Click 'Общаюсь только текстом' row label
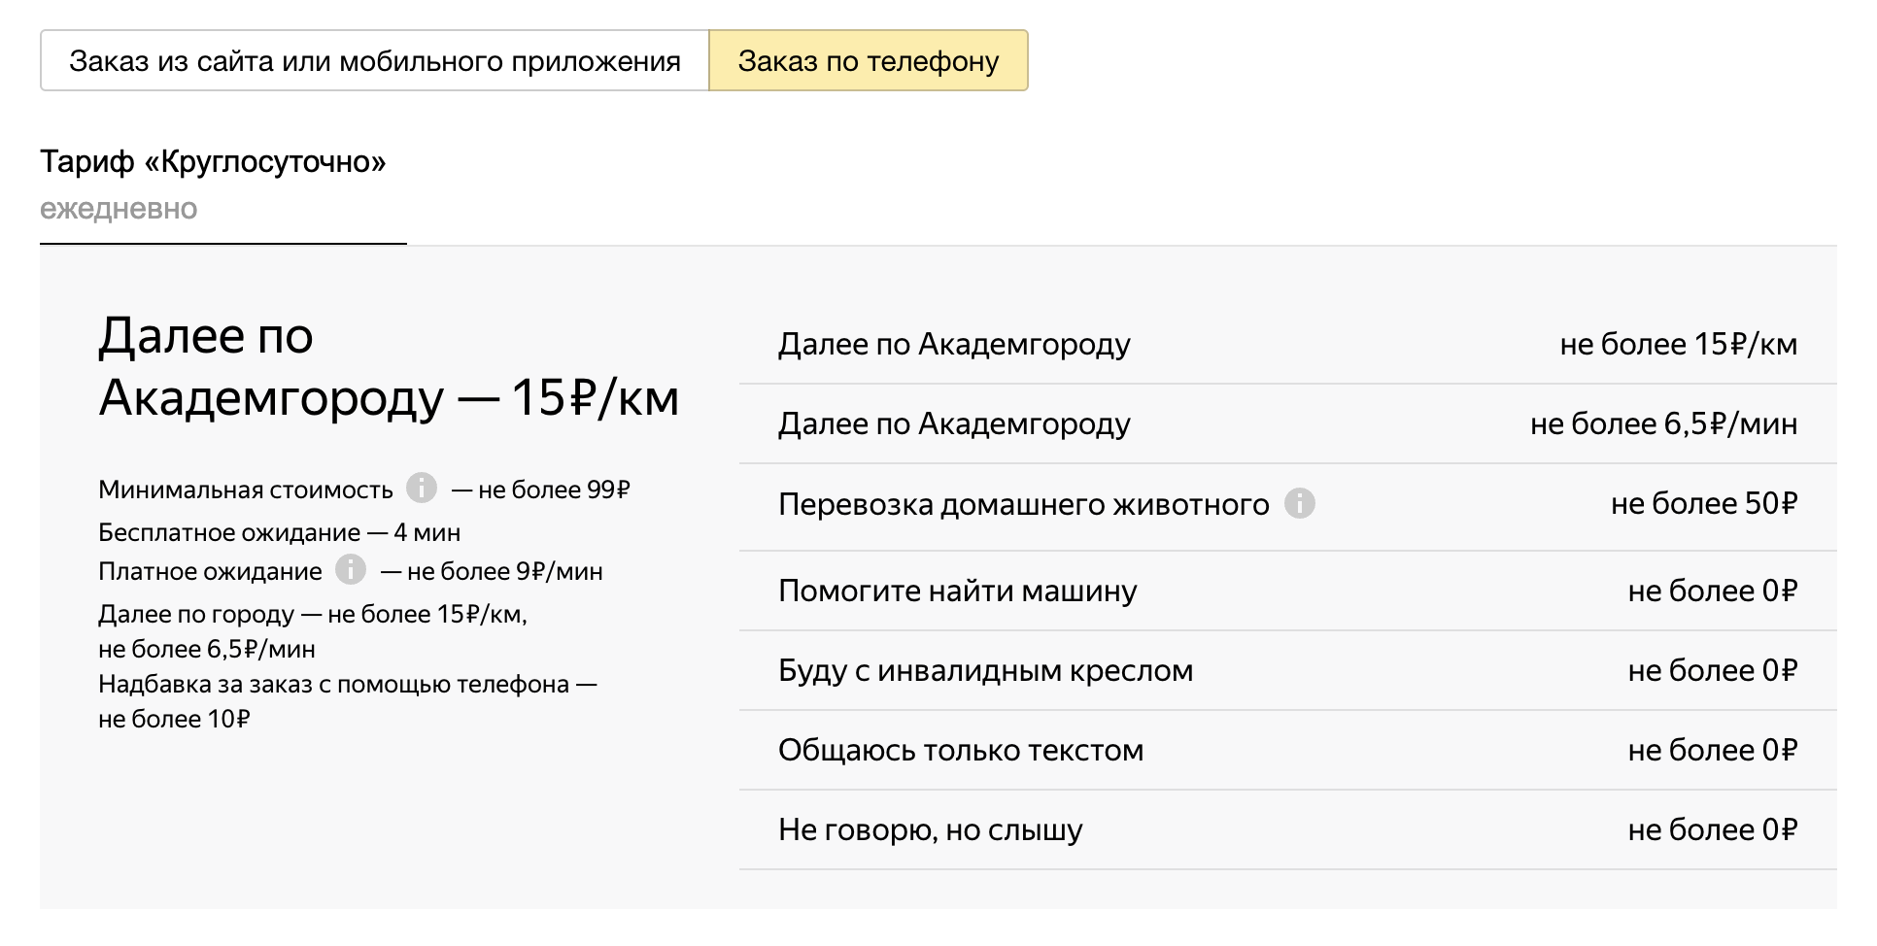 (x=961, y=750)
